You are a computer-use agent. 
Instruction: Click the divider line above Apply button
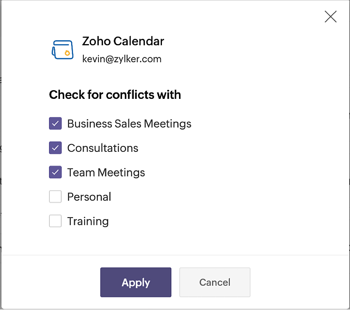point(175,255)
